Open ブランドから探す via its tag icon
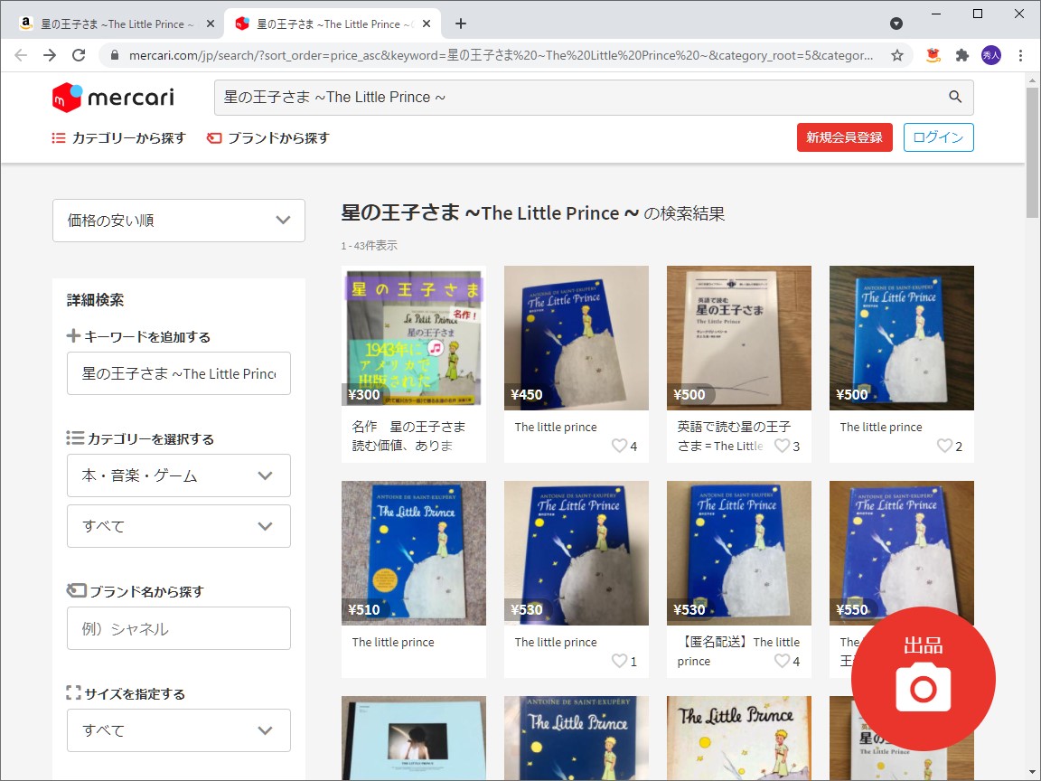1041x781 pixels. (212, 138)
